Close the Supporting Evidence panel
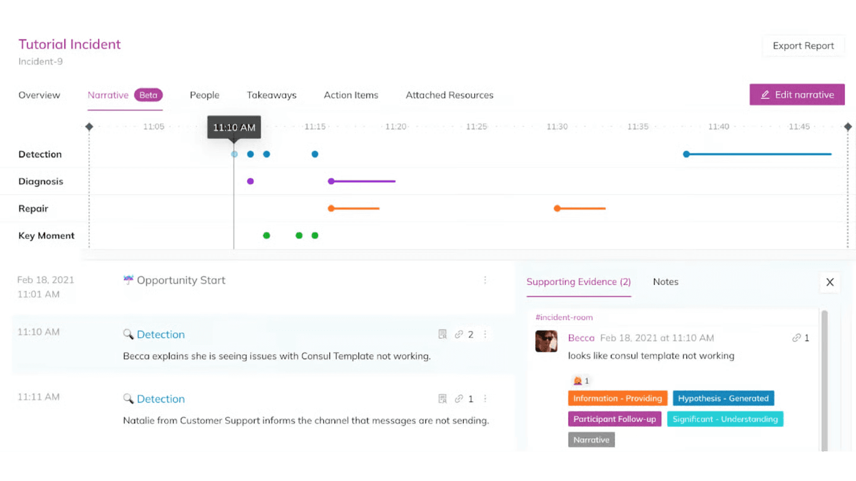The width and height of the screenshot is (856, 481). (830, 282)
